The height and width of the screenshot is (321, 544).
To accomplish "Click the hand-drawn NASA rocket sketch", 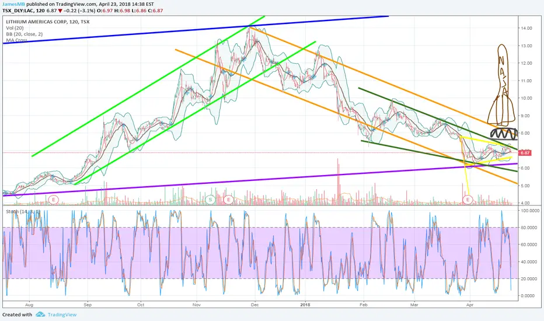I will [x=501, y=85].
